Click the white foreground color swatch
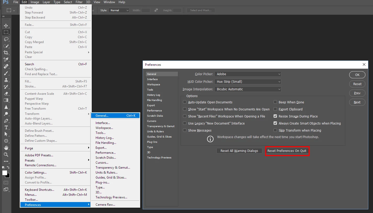 (x=5, y=173)
